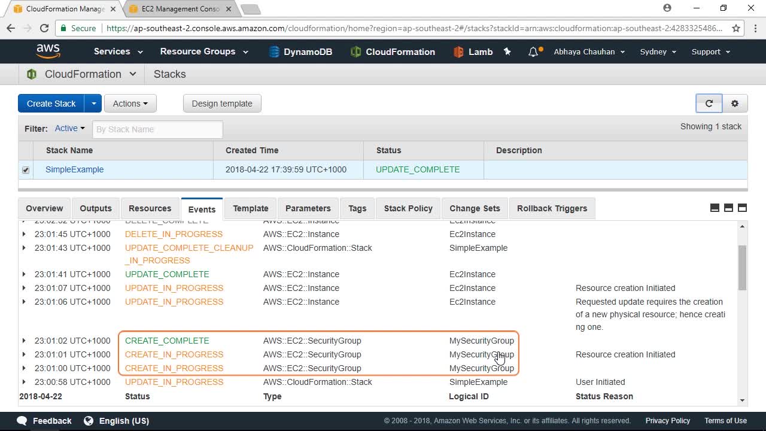This screenshot has width=766, height=431.
Task: Click the Design template button
Action: 222,103
